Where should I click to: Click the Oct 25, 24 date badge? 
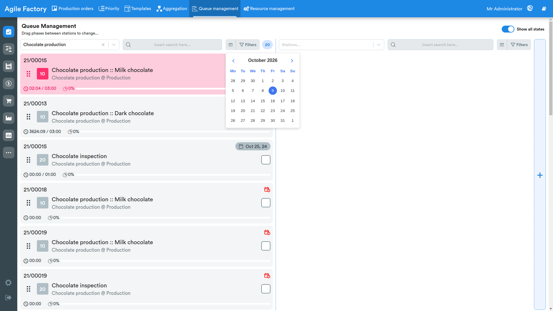[253, 146]
